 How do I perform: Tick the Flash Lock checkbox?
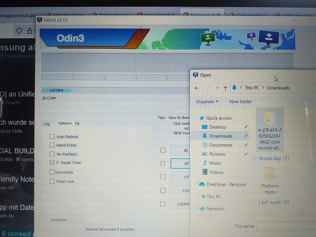[52, 181]
